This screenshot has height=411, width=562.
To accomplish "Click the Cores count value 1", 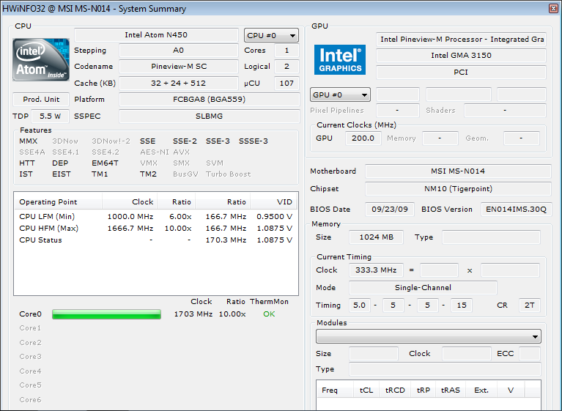I will pos(286,50).
